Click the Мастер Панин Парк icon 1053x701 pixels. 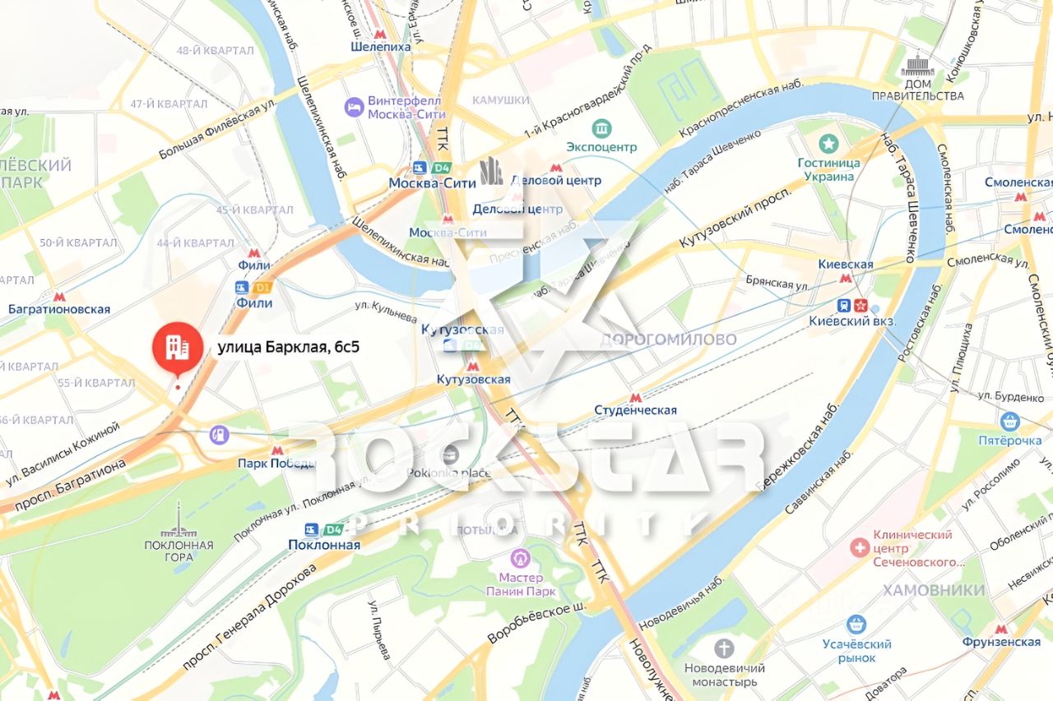tap(520, 559)
